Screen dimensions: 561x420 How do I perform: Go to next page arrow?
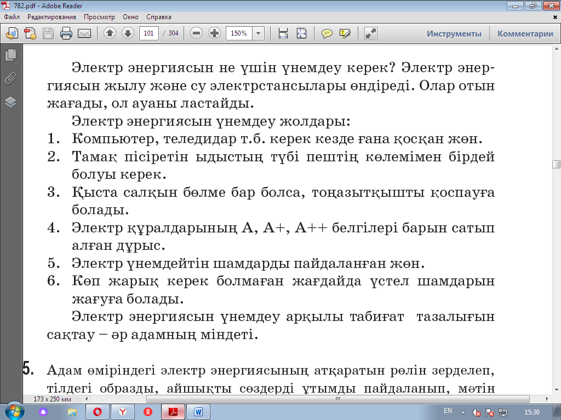click(128, 33)
